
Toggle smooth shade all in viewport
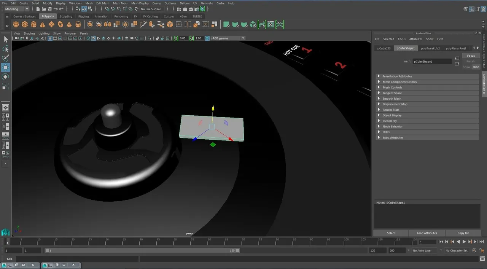(93, 38)
